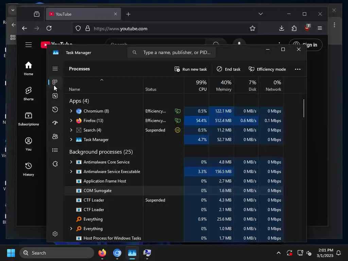Reload the page in Firefox
Viewport: 348px width, 261px height.
point(49,28)
